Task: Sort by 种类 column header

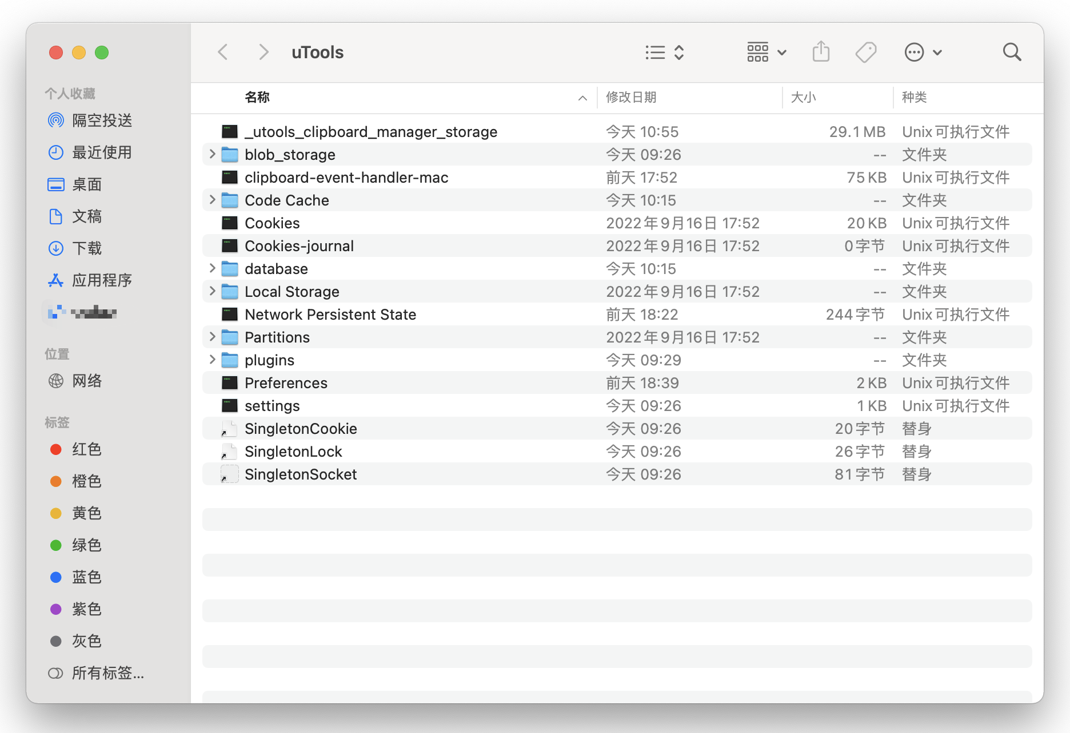Action: click(x=968, y=98)
